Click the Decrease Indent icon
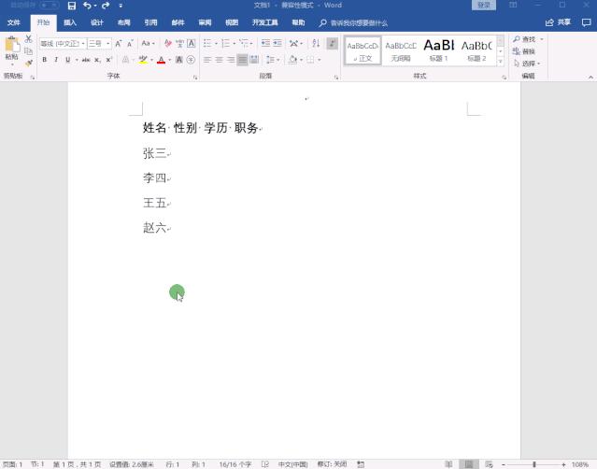This screenshot has height=469, width=597. point(265,43)
